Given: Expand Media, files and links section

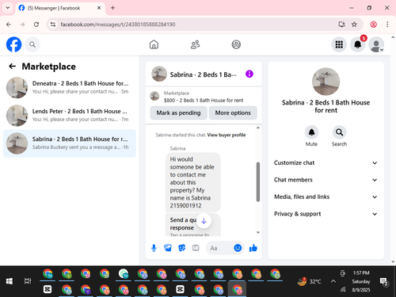Looking at the screenshot, I should click(326, 196).
